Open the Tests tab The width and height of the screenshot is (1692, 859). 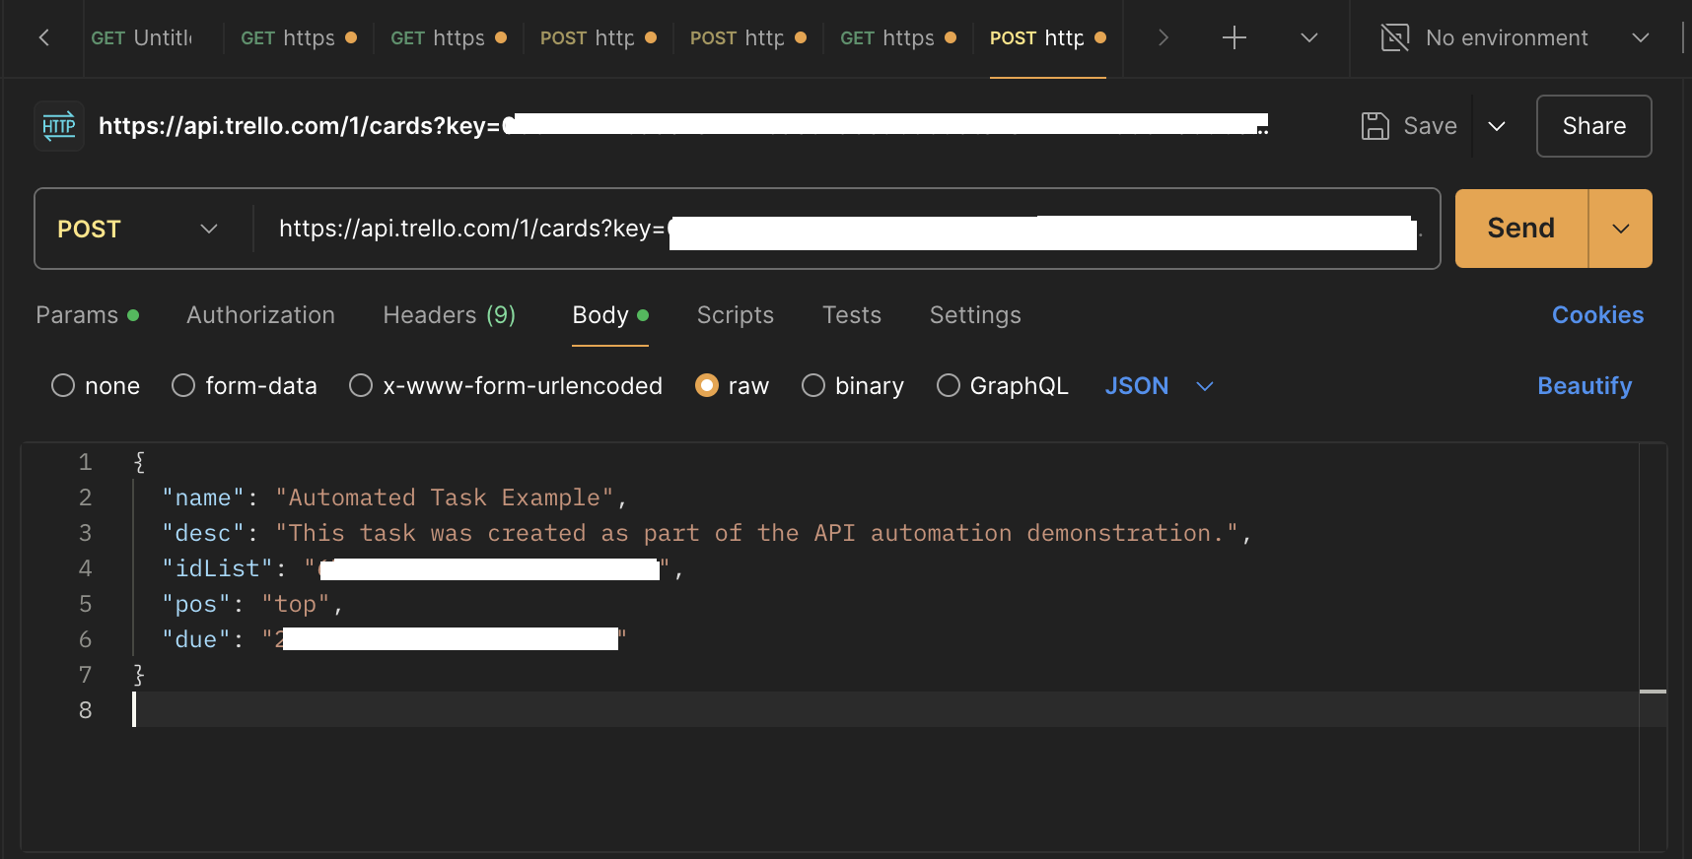coord(852,315)
